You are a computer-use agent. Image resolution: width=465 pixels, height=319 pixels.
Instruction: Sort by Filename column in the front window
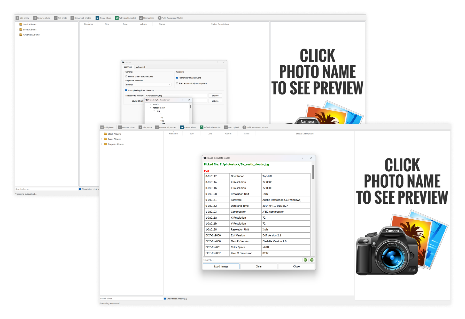click(x=173, y=134)
